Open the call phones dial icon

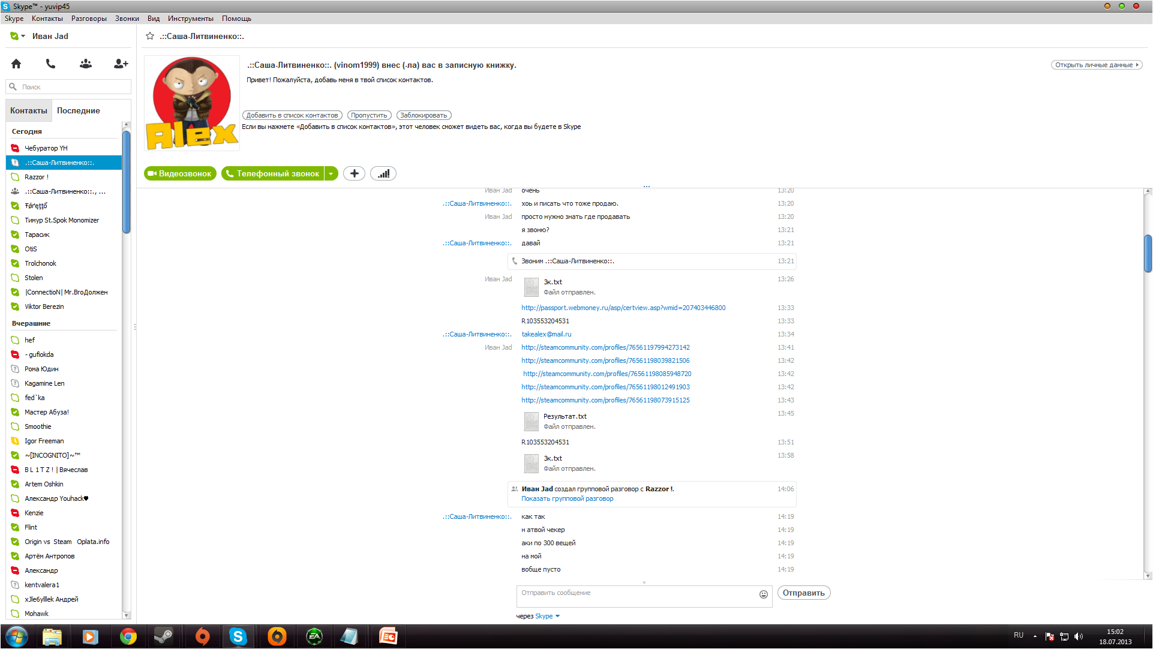(x=50, y=64)
